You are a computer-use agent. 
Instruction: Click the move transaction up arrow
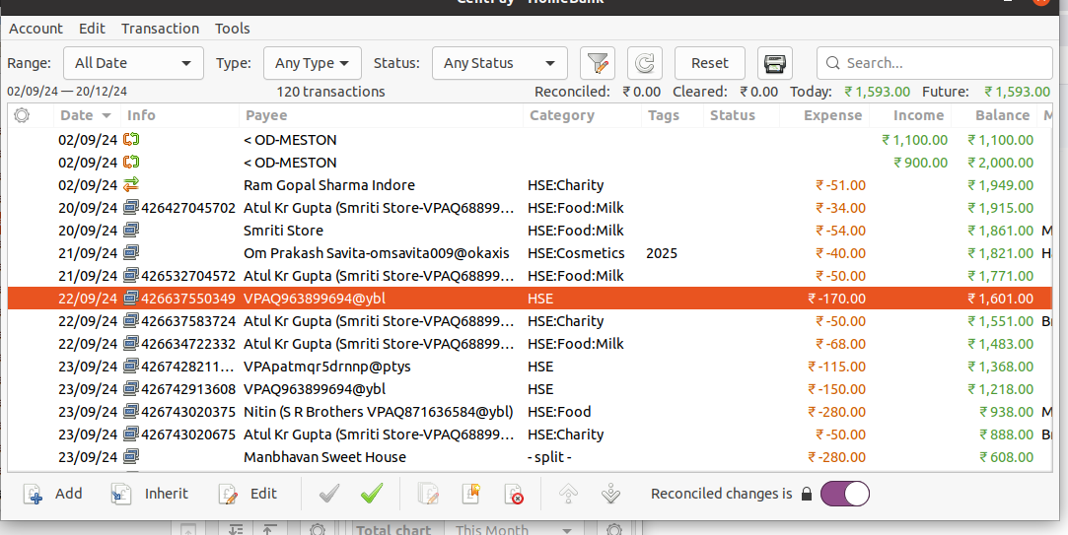[568, 494]
